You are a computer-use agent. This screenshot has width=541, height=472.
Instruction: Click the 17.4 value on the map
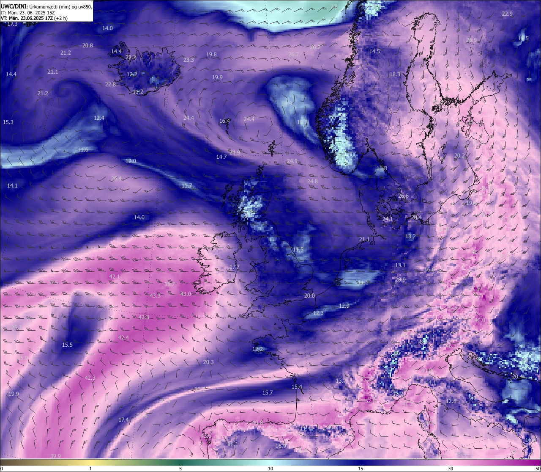(x=123, y=420)
